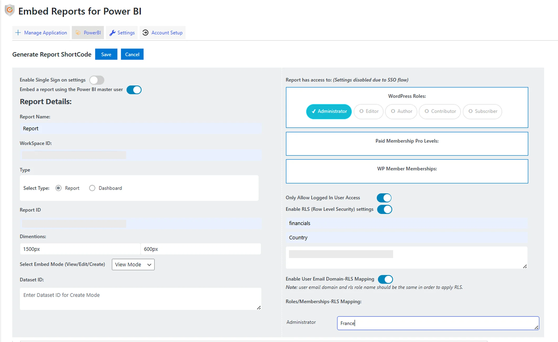Click the miniOrange shield logo icon
This screenshot has height=342, width=558.
pos(10,10)
